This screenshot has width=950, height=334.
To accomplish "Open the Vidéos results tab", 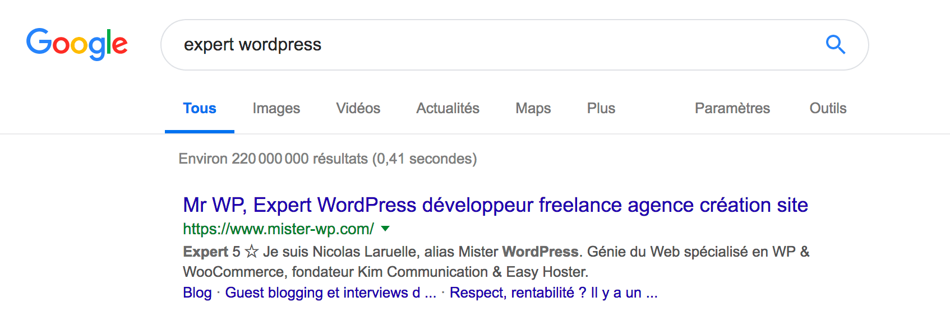I will 358,108.
